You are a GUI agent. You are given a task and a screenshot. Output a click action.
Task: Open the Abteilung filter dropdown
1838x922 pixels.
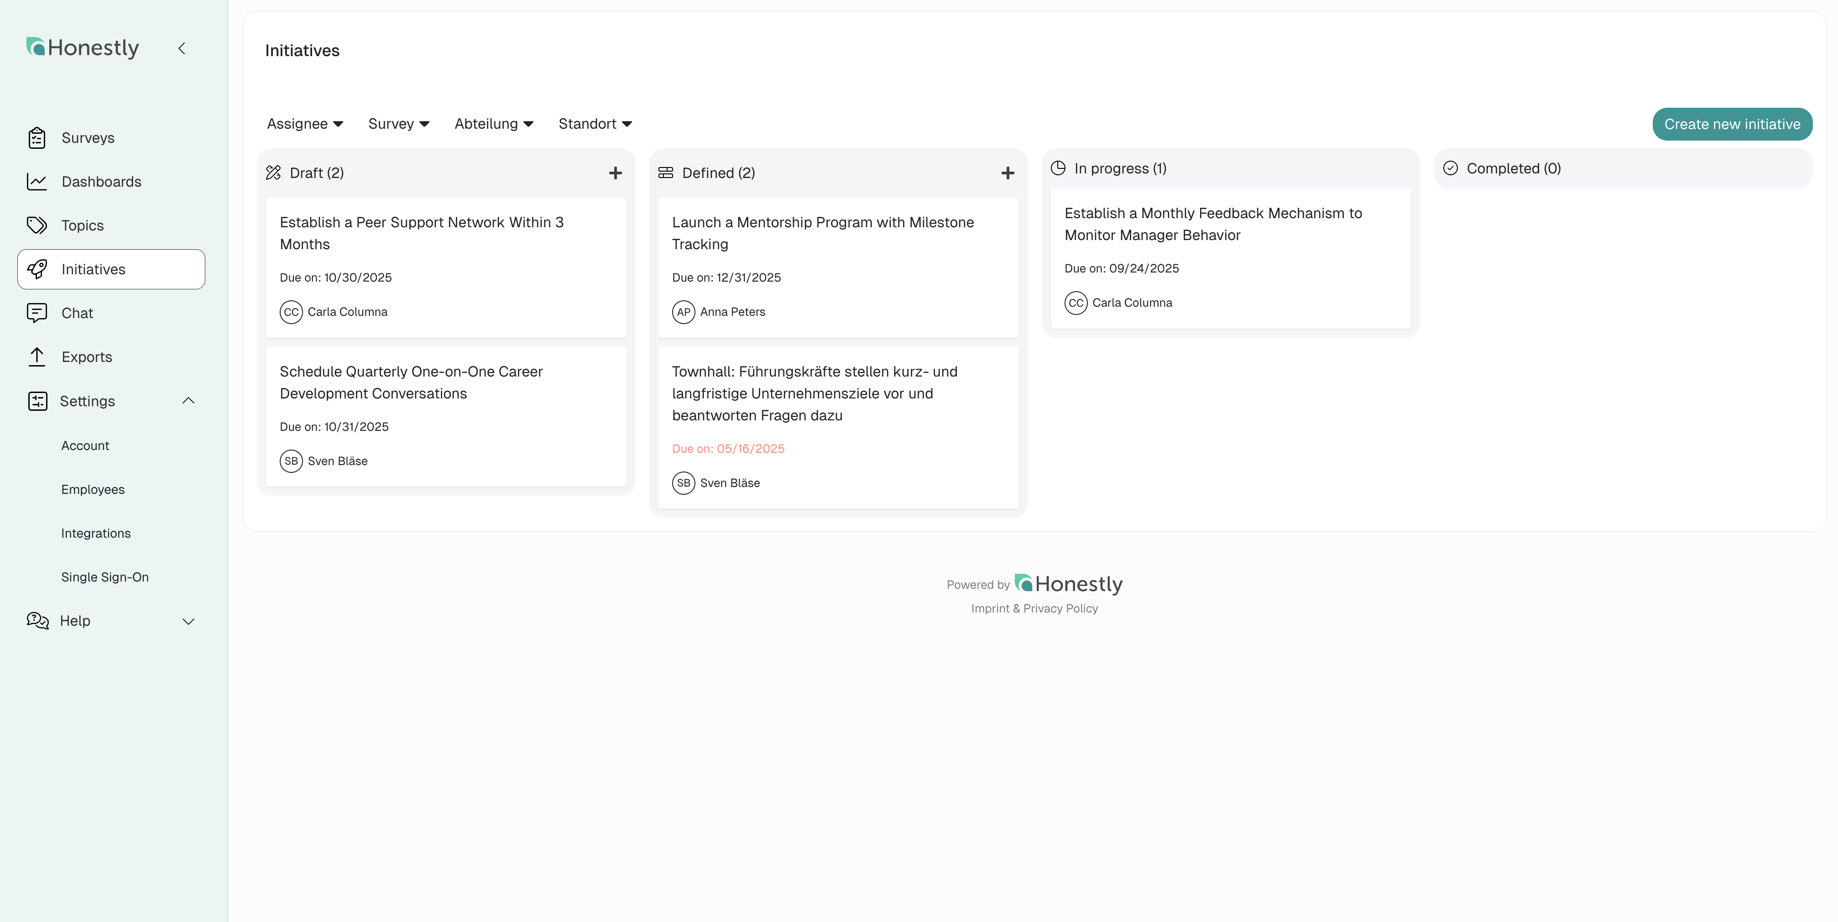point(494,123)
